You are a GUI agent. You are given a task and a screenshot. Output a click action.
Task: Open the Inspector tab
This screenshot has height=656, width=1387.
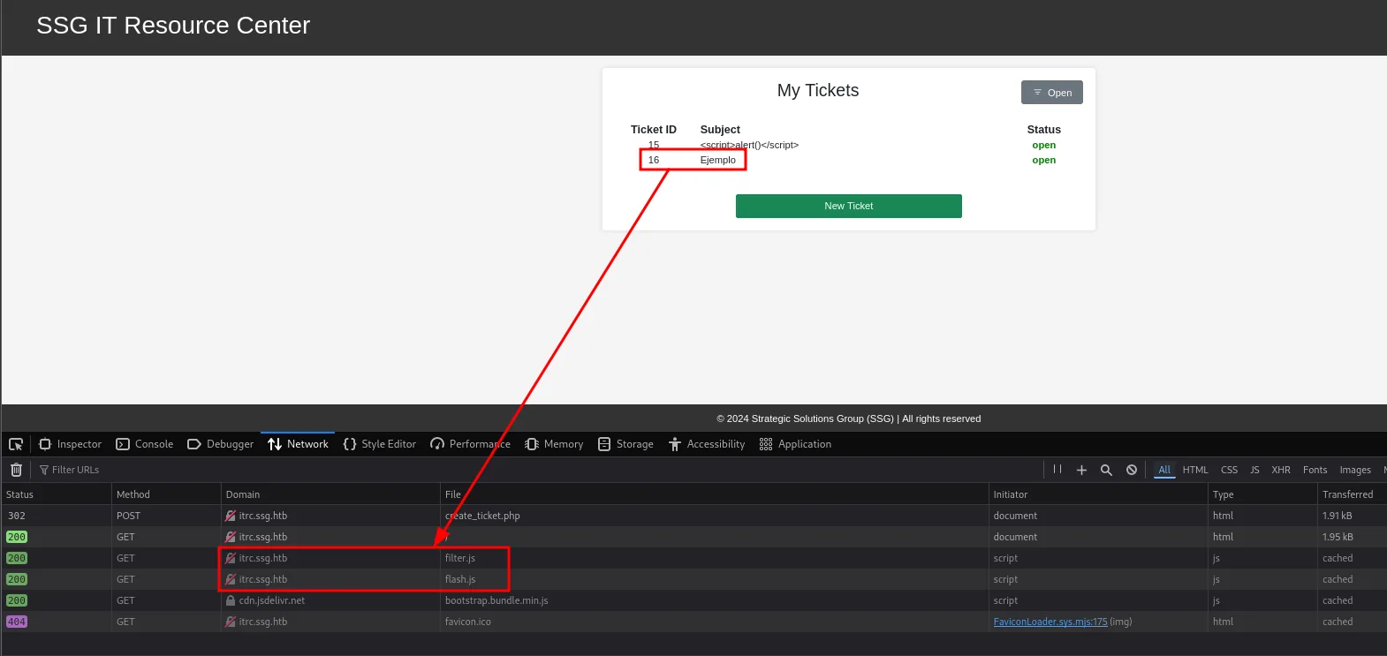(x=71, y=444)
